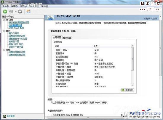Viewport: 163px width, 120px height.
Task: Click the 强行关闭 value for 垂直同步
Action: coord(98,60)
